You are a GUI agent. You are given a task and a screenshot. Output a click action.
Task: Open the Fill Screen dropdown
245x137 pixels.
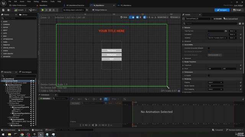(x=175, y=17)
